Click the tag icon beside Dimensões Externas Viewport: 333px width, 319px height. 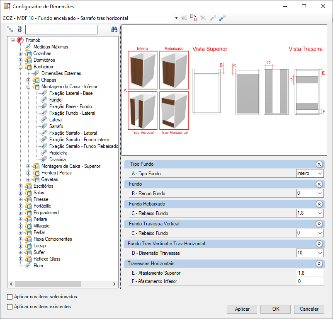click(36, 73)
